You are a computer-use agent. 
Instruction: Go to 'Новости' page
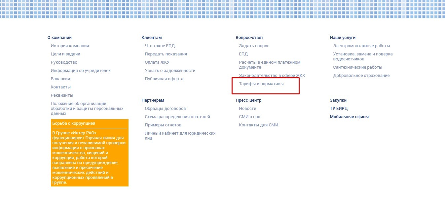[x=247, y=109]
